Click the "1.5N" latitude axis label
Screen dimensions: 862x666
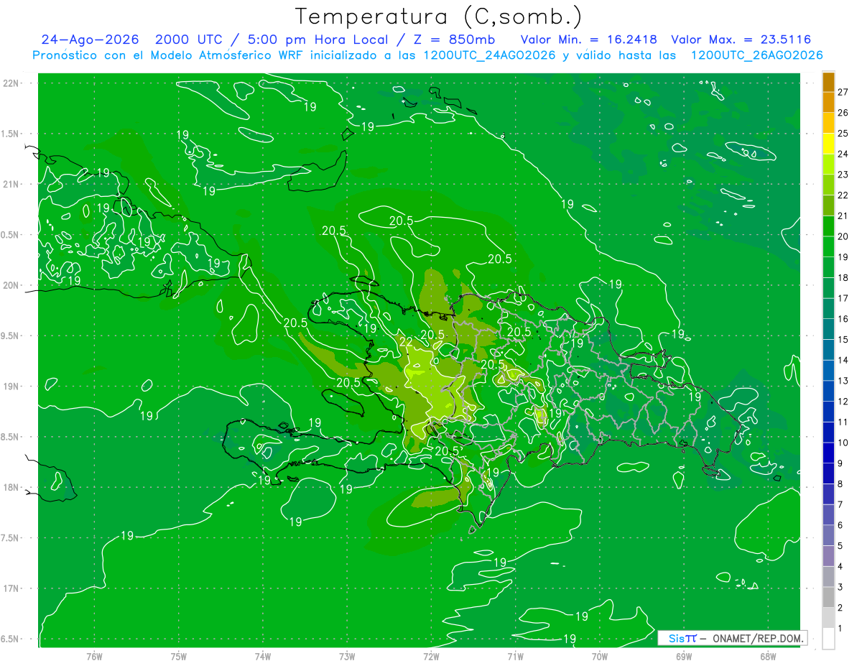point(10,134)
